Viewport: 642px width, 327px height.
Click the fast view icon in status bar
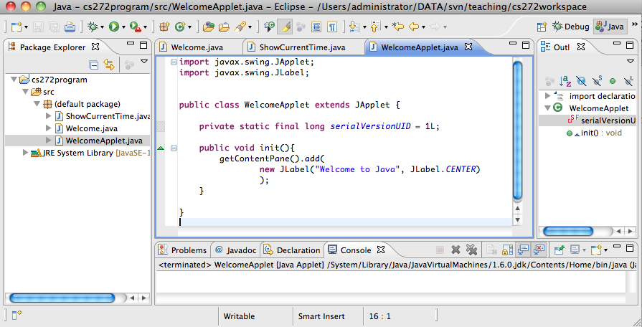click(16, 315)
